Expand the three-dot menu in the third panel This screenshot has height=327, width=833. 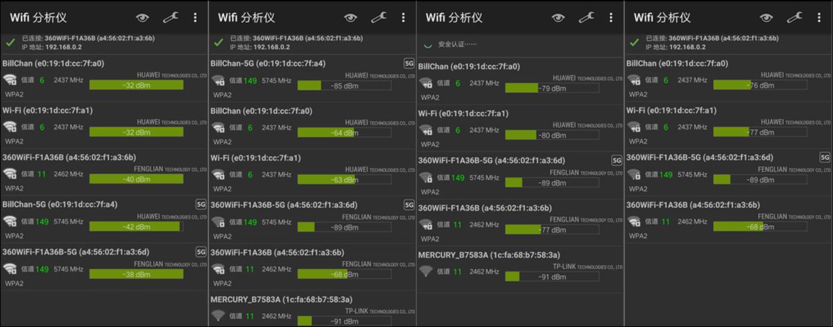611,17
